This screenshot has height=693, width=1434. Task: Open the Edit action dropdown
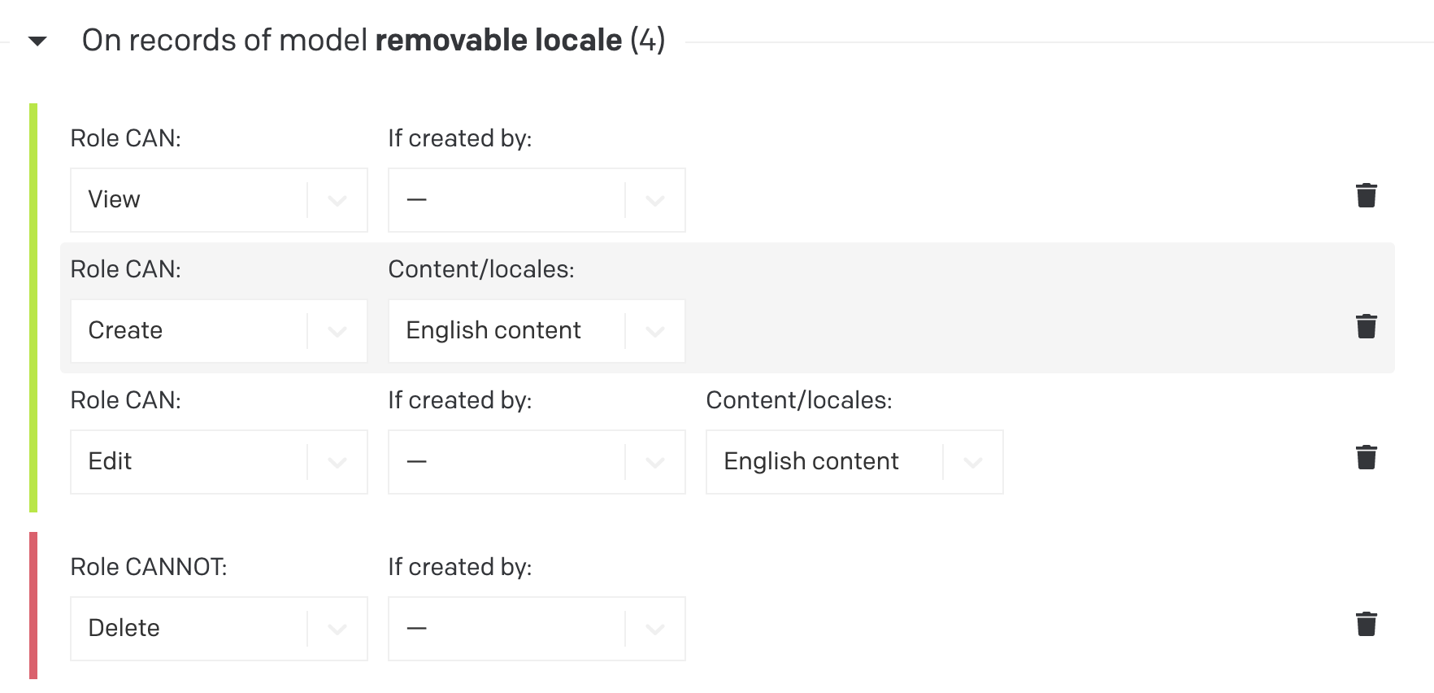tap(219, 462)
